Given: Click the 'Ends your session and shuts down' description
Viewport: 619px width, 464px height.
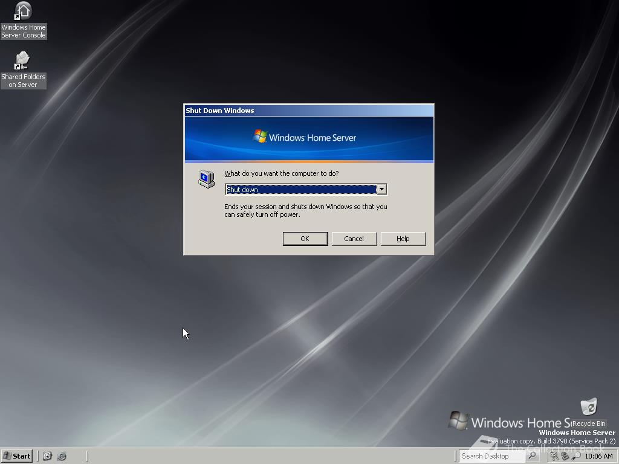Looking at the screenshot, I should [x=305, y=211].
